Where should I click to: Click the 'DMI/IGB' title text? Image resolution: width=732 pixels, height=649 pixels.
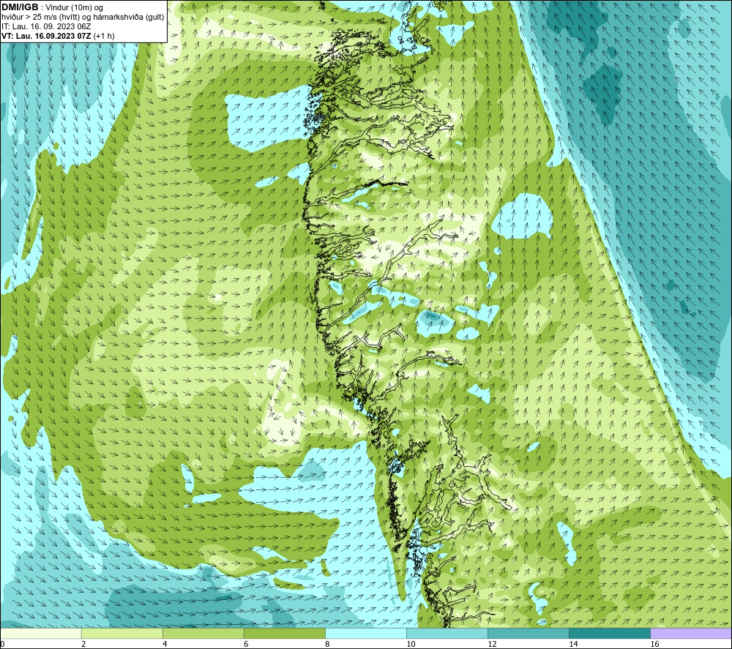(x=20, y=7)
